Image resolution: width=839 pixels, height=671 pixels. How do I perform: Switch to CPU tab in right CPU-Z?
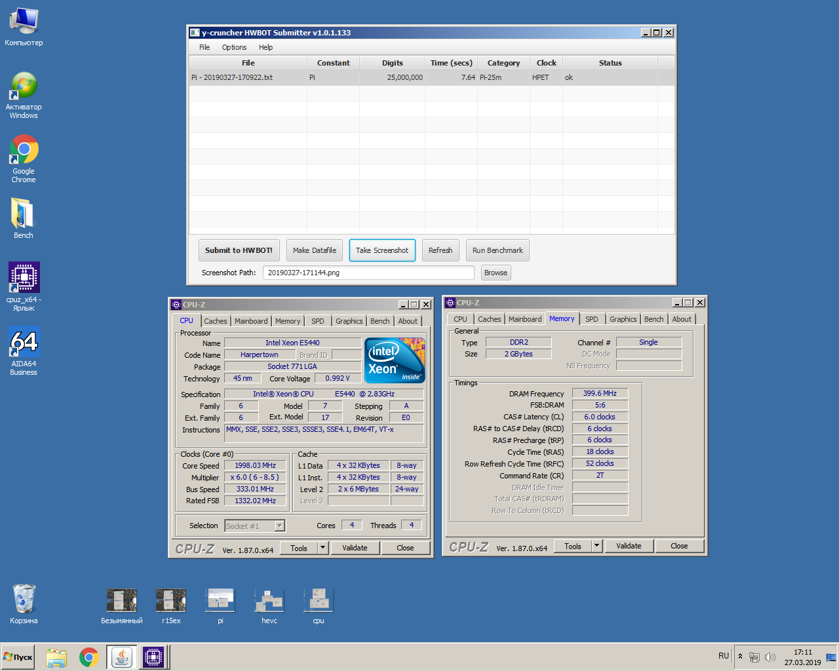click(x=461, y=319)
